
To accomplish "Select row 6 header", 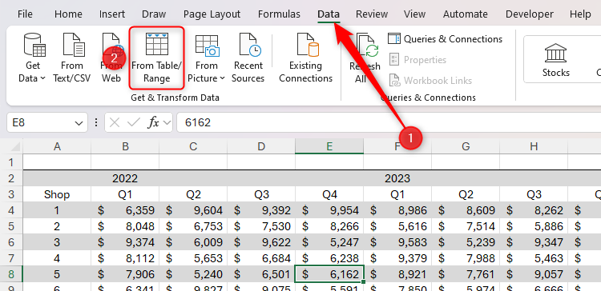I will click(10, 242).
